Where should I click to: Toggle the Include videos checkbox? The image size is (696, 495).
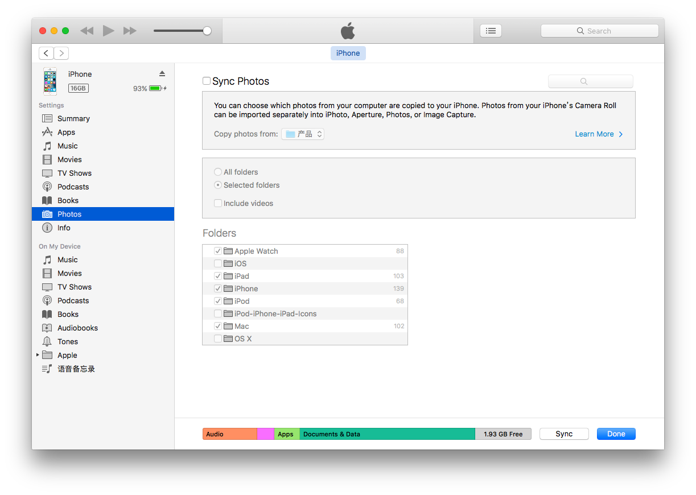218,203
